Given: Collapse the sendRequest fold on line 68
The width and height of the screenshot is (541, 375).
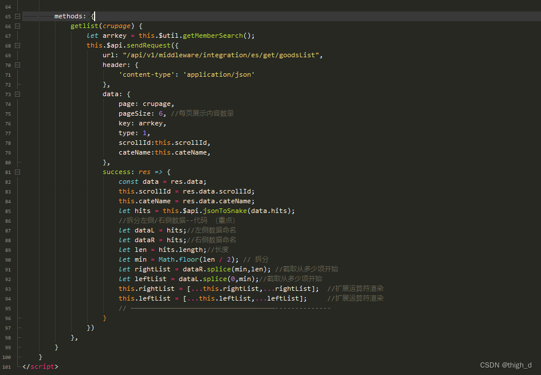Looking at the screenshot, I should pos(17,45).
